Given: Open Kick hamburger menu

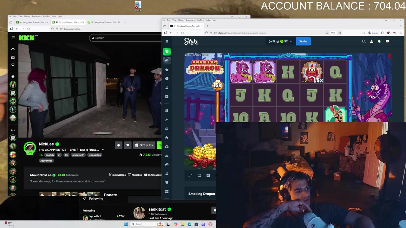Looking at the screenshot, I should 14,38.
